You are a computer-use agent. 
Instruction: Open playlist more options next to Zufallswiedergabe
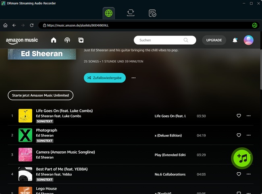133,78
